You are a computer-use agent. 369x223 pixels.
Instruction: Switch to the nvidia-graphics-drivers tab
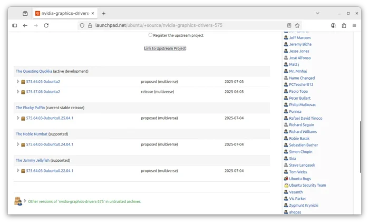pos(66,13)
